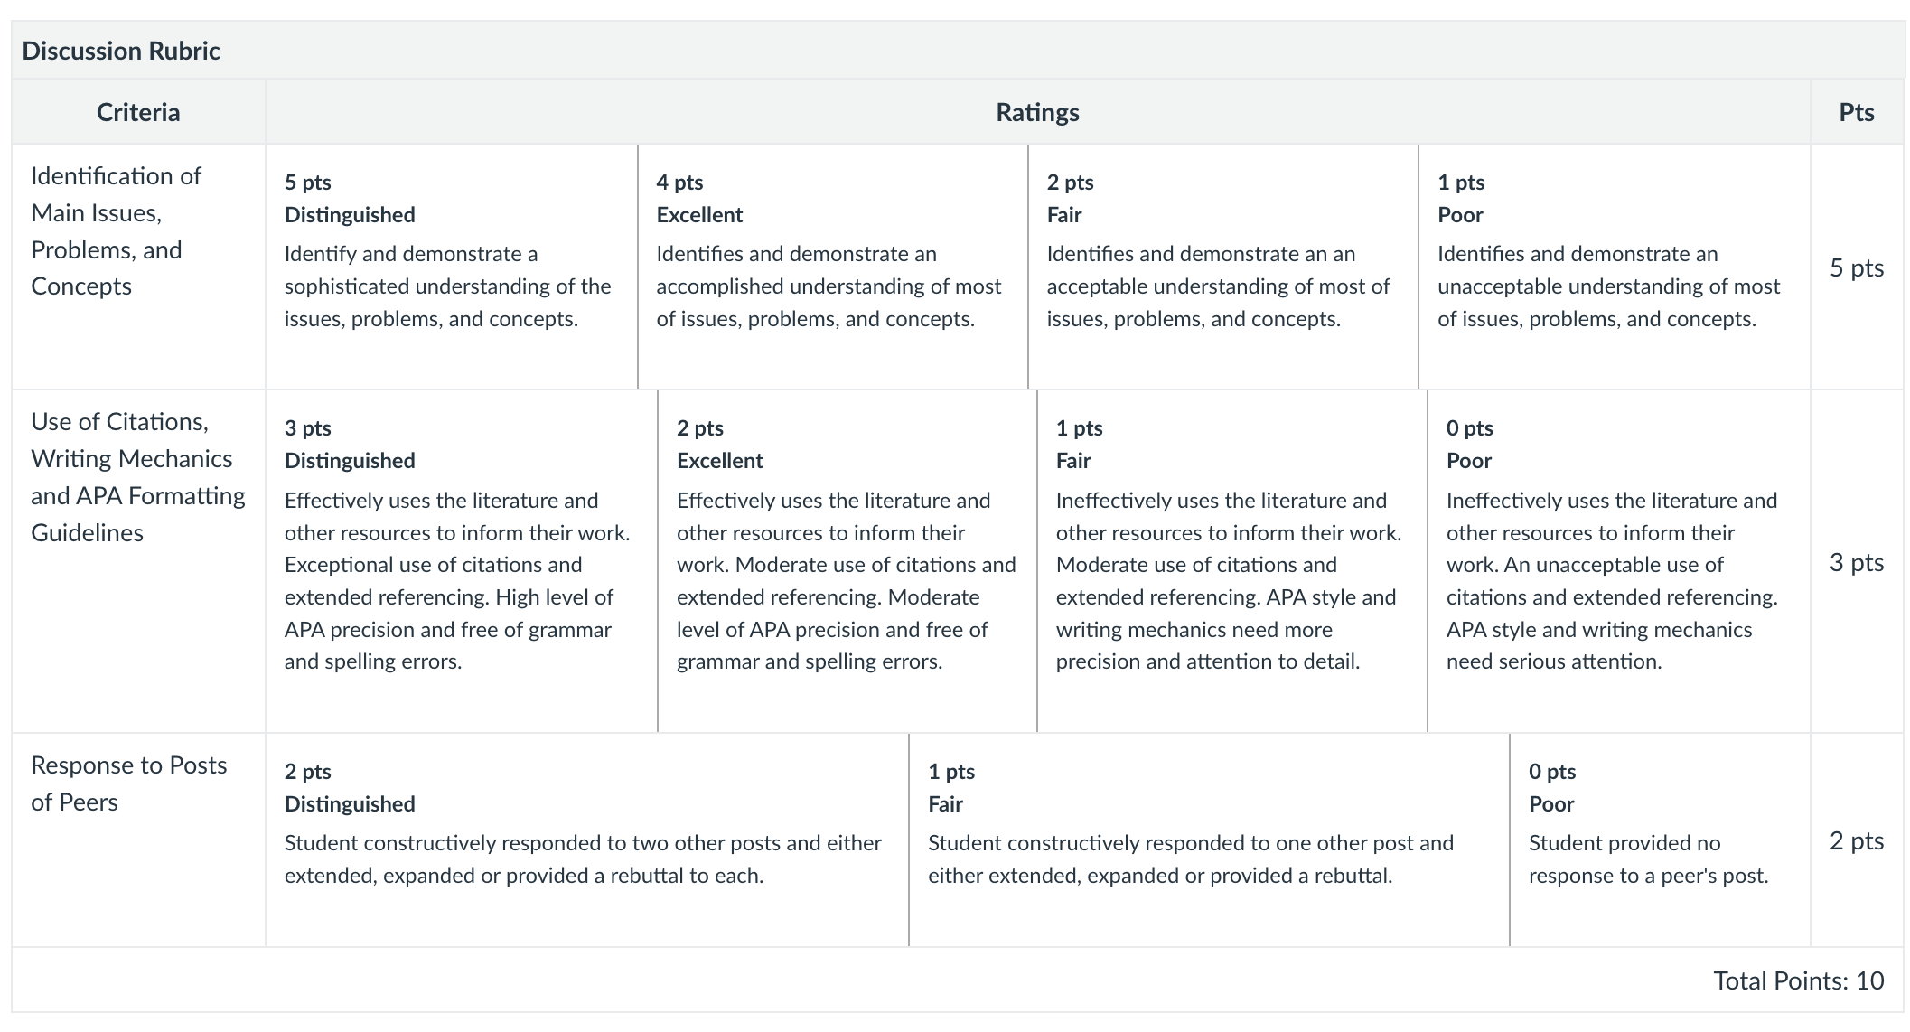Viewport: 1910px width, 1032px height.
Task: Pick the 1 pts Poor rating for Identification
Action: pyautogui.click(x=1615, y=267)
